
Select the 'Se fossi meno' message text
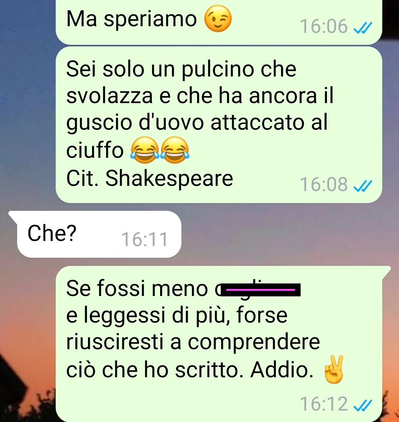pos(137,288)
